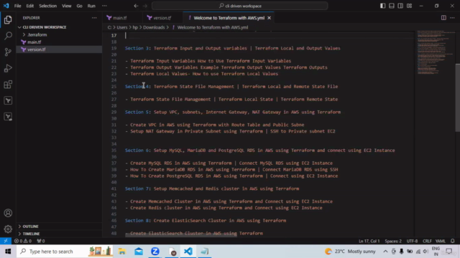Change indentation via Spaces: 2
Screen dimensions: 460x258
(393, 241)
